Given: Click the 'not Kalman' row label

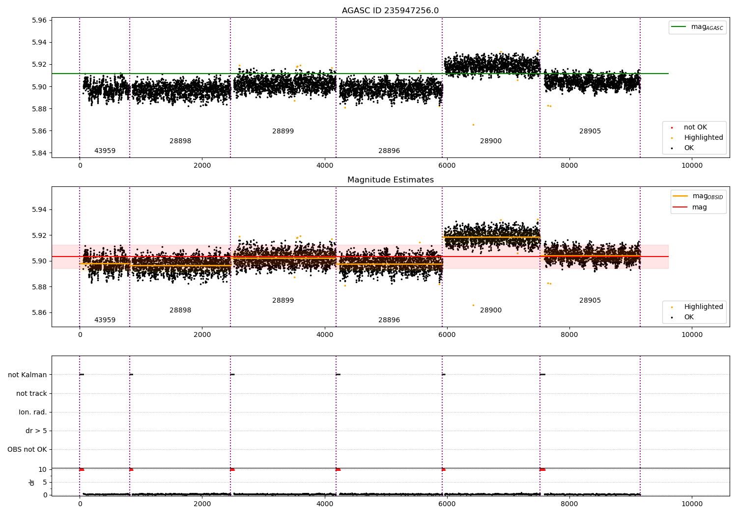Looking at the screenshot, I should pos(28,375).
